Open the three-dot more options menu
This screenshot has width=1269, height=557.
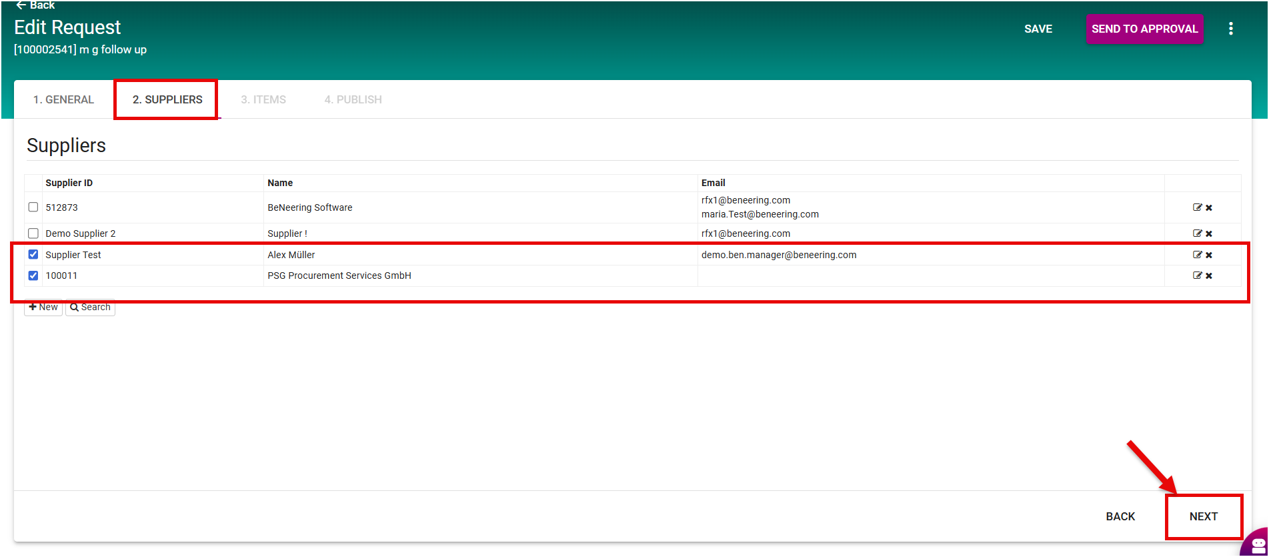tap(1230, 29)
